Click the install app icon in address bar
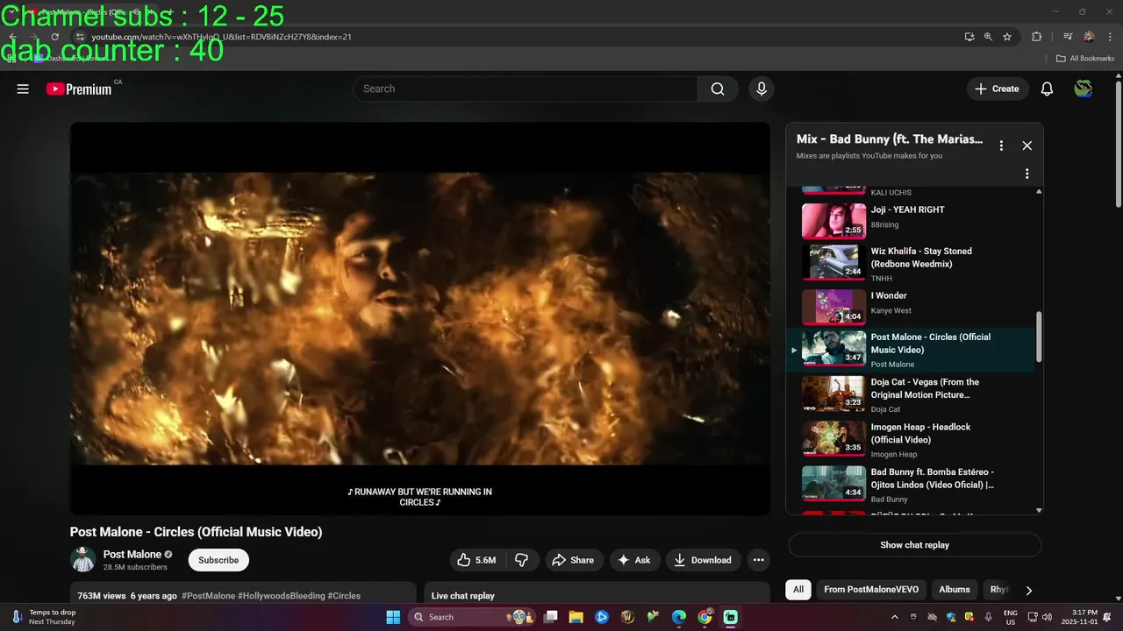 tap(969, 37)
